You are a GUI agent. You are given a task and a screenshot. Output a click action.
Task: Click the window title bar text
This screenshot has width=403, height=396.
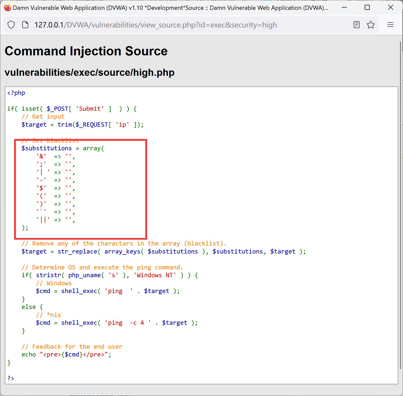tap(171, 8)
